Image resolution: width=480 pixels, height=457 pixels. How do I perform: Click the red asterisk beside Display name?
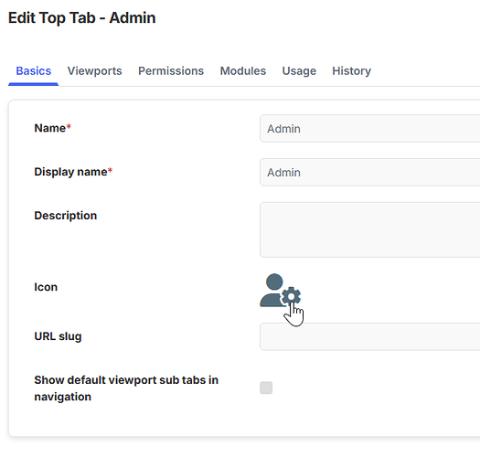pos(111,170)
